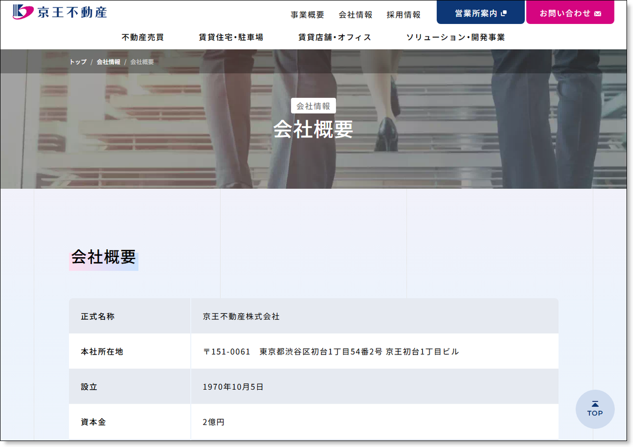The height and width of the screenshot is (447, 633).
Task: Open 事業概要 in the header
Action: (308, 15)
